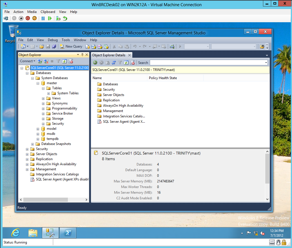Expand the System Tables folder
This screenshot has width=292, height=248.
tap(48, 93)
